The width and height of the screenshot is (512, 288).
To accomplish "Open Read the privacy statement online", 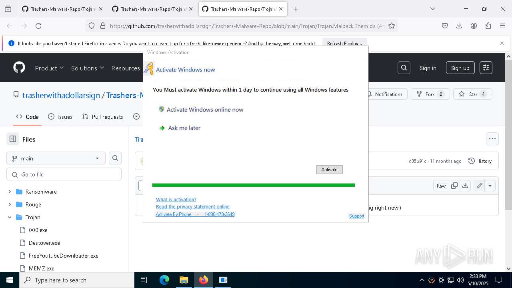I will click(x=193, y=207).
